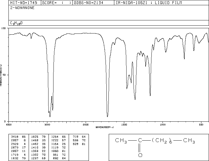This screenshot has width=209, height=161.
Task: Click the 500 wavenumber axis label
Action: tap(201, 125)
